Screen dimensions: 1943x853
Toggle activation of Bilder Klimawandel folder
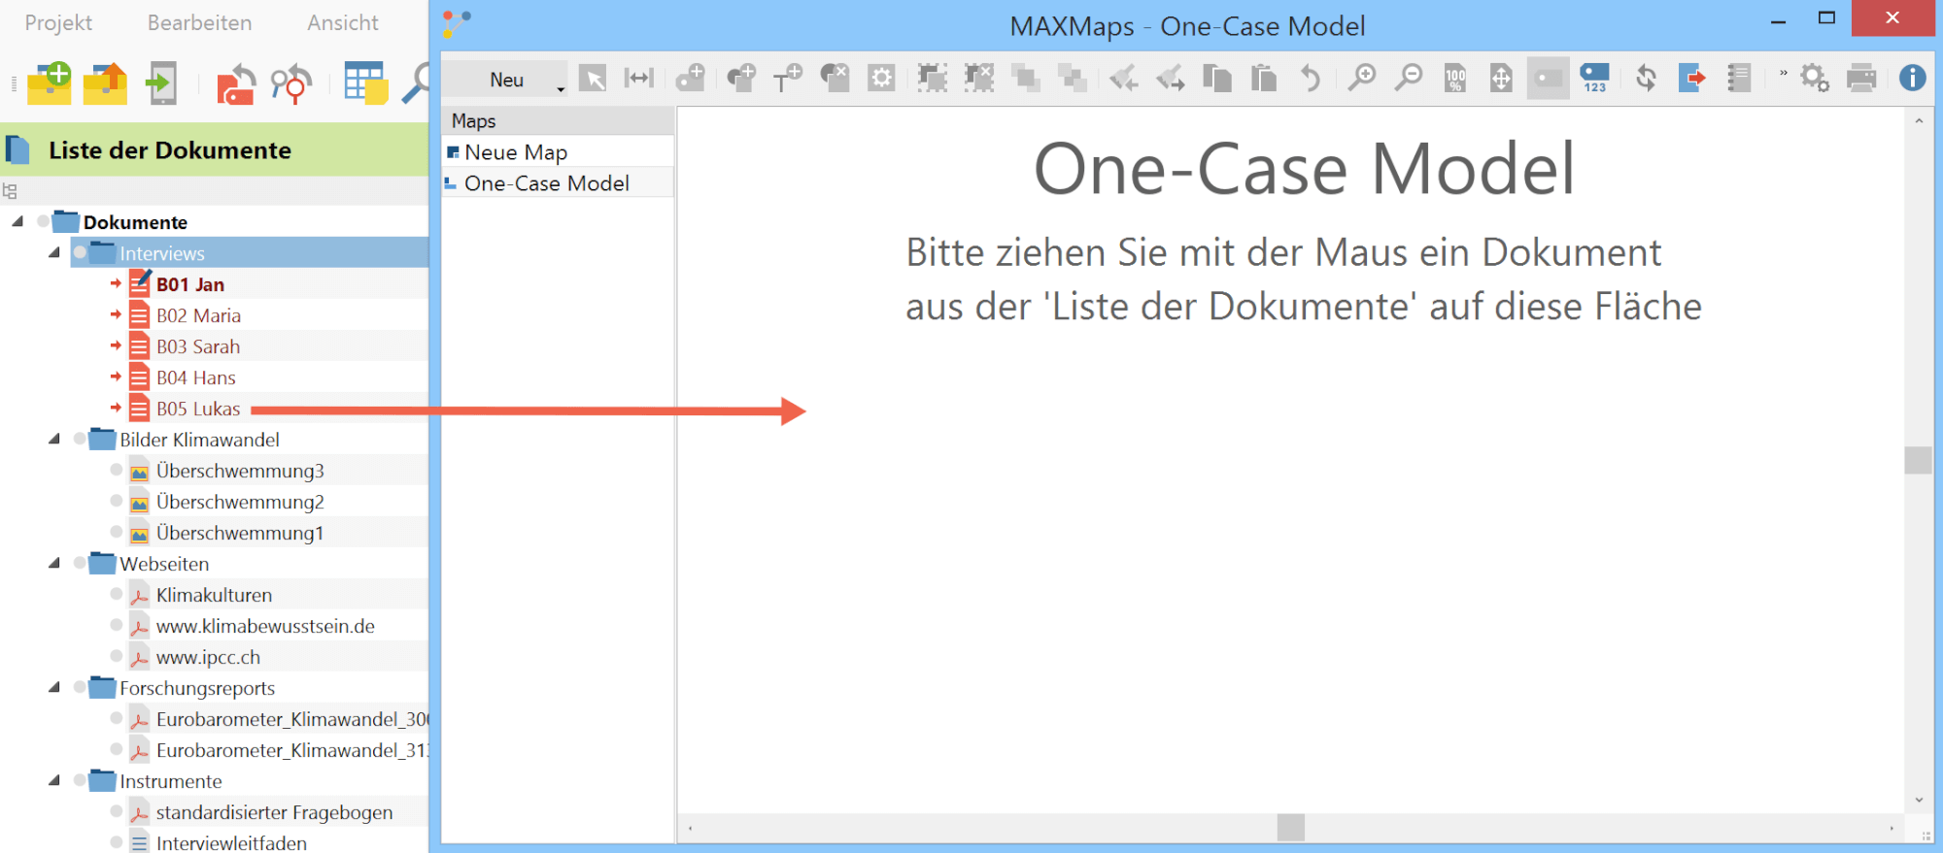(80, 439)
